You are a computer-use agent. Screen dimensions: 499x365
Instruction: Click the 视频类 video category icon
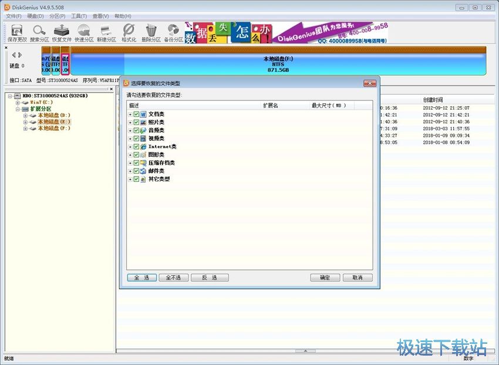[x=143, y=138]
